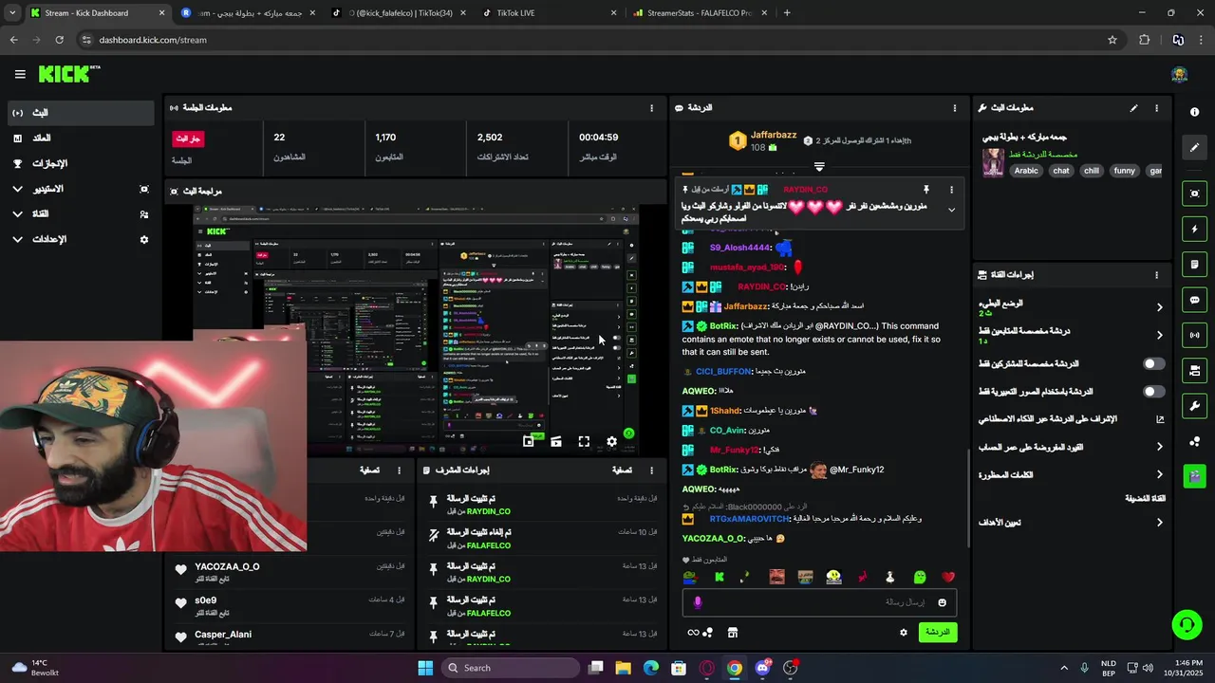Screen dimensions: 1215x683
Task: Enable picture-in-picture on stream preview
Action: 529,442
